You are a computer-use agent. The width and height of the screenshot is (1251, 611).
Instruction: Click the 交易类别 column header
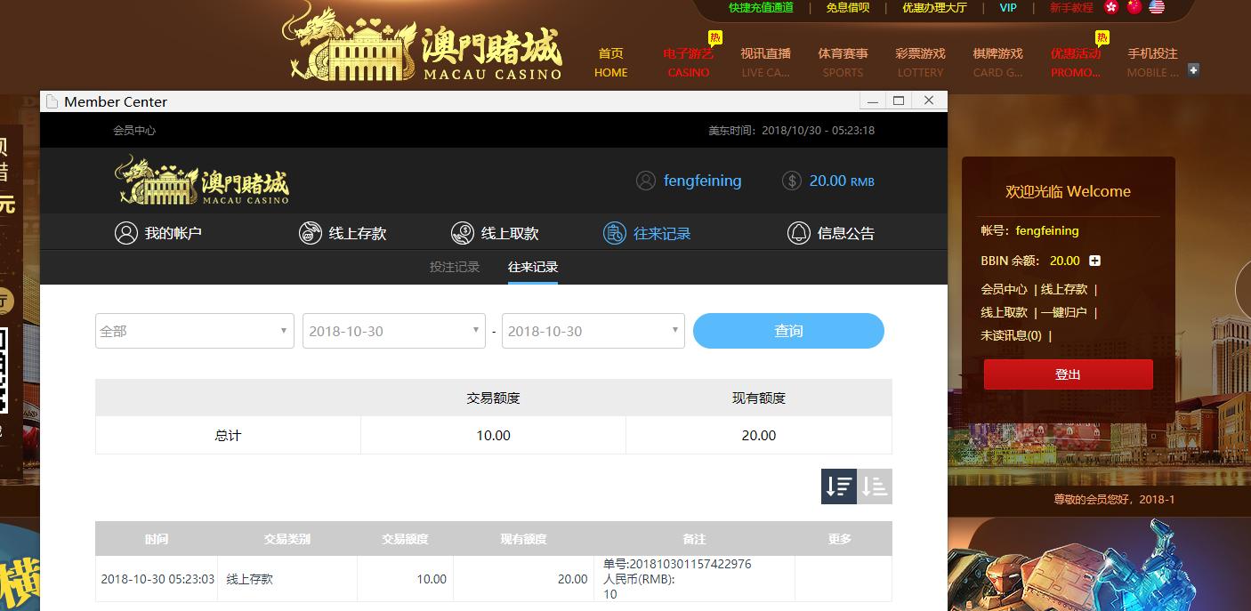[x=287, y=539]
